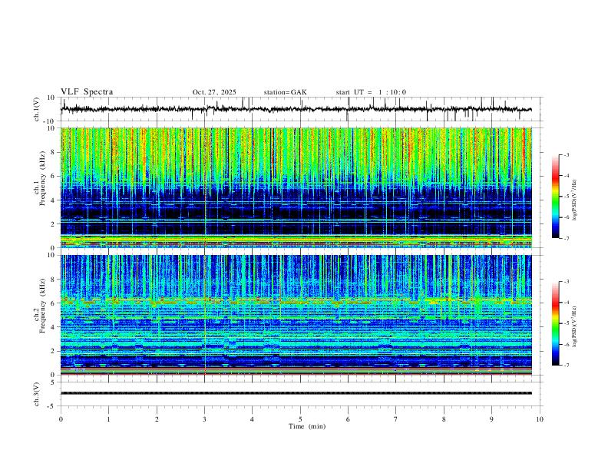Click the ch.1 spectrogram color bar
The height and width of the screenshot is (470, 608).
(x=556, y=197)
